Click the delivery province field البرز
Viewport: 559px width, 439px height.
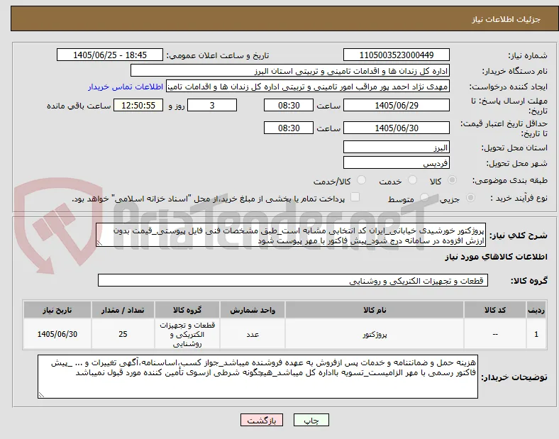point(397,148)
